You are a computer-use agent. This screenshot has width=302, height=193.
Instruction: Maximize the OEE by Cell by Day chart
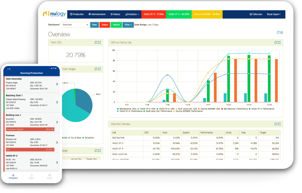[x=279, y=42]
